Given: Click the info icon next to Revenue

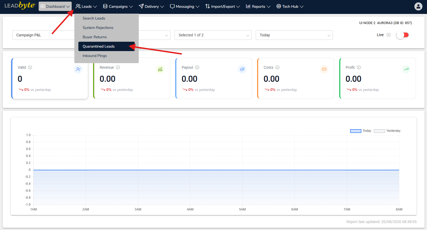Looking at the screenshot, I should pos(118,67).
